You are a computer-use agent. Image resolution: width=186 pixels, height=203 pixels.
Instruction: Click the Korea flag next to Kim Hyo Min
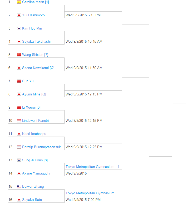[19, 28]
